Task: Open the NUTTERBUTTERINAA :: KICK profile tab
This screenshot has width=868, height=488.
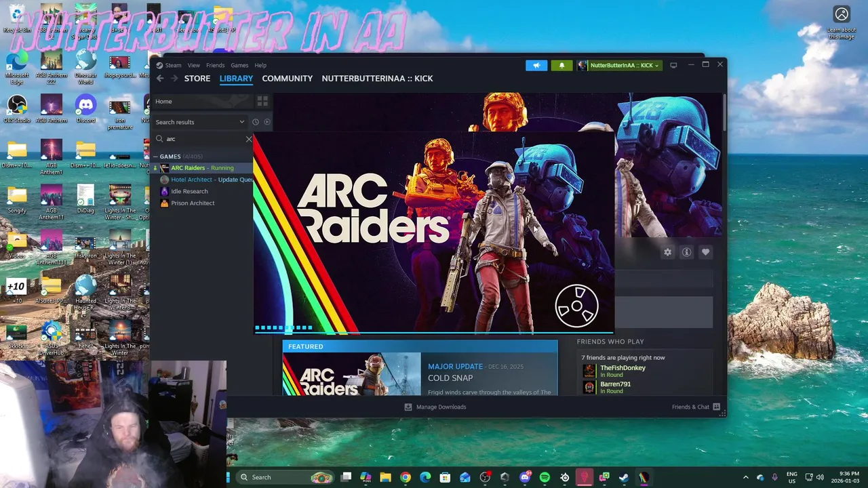Action: (377, 79)
